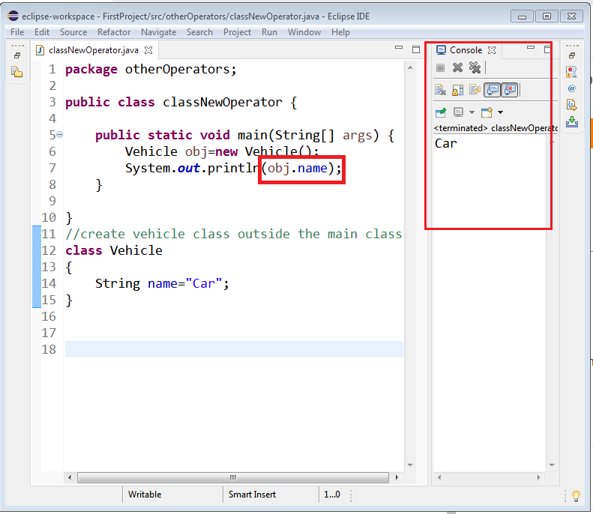Click the tip lightbulb in the status bar
Image resolution: width=593 pixels, height=514 pixels.
click(576, 495)
